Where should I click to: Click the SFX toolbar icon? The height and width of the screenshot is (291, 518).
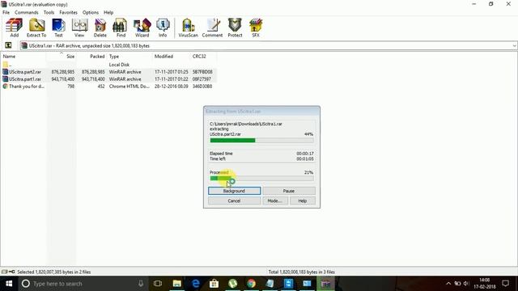(256, 27)
